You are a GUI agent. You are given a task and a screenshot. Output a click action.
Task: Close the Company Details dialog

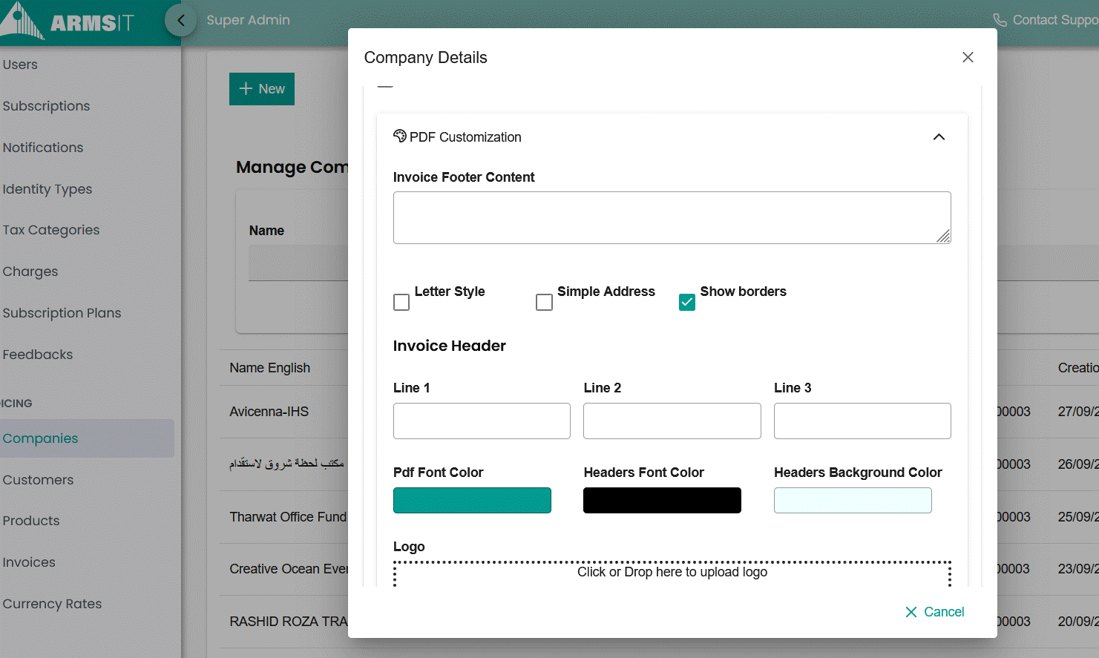968,56
